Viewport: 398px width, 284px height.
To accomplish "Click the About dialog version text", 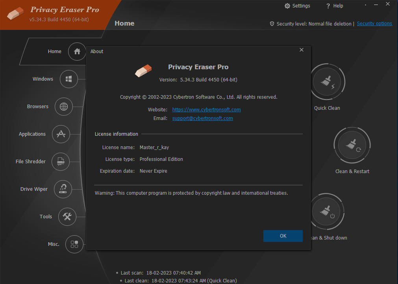I will (x=198, y=79).
